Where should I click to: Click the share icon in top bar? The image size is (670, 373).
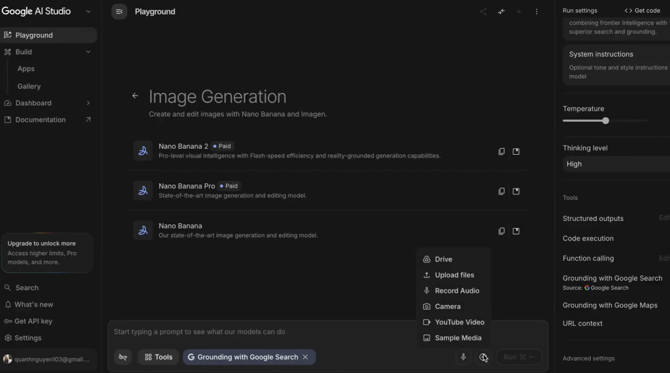click(483, 12)
